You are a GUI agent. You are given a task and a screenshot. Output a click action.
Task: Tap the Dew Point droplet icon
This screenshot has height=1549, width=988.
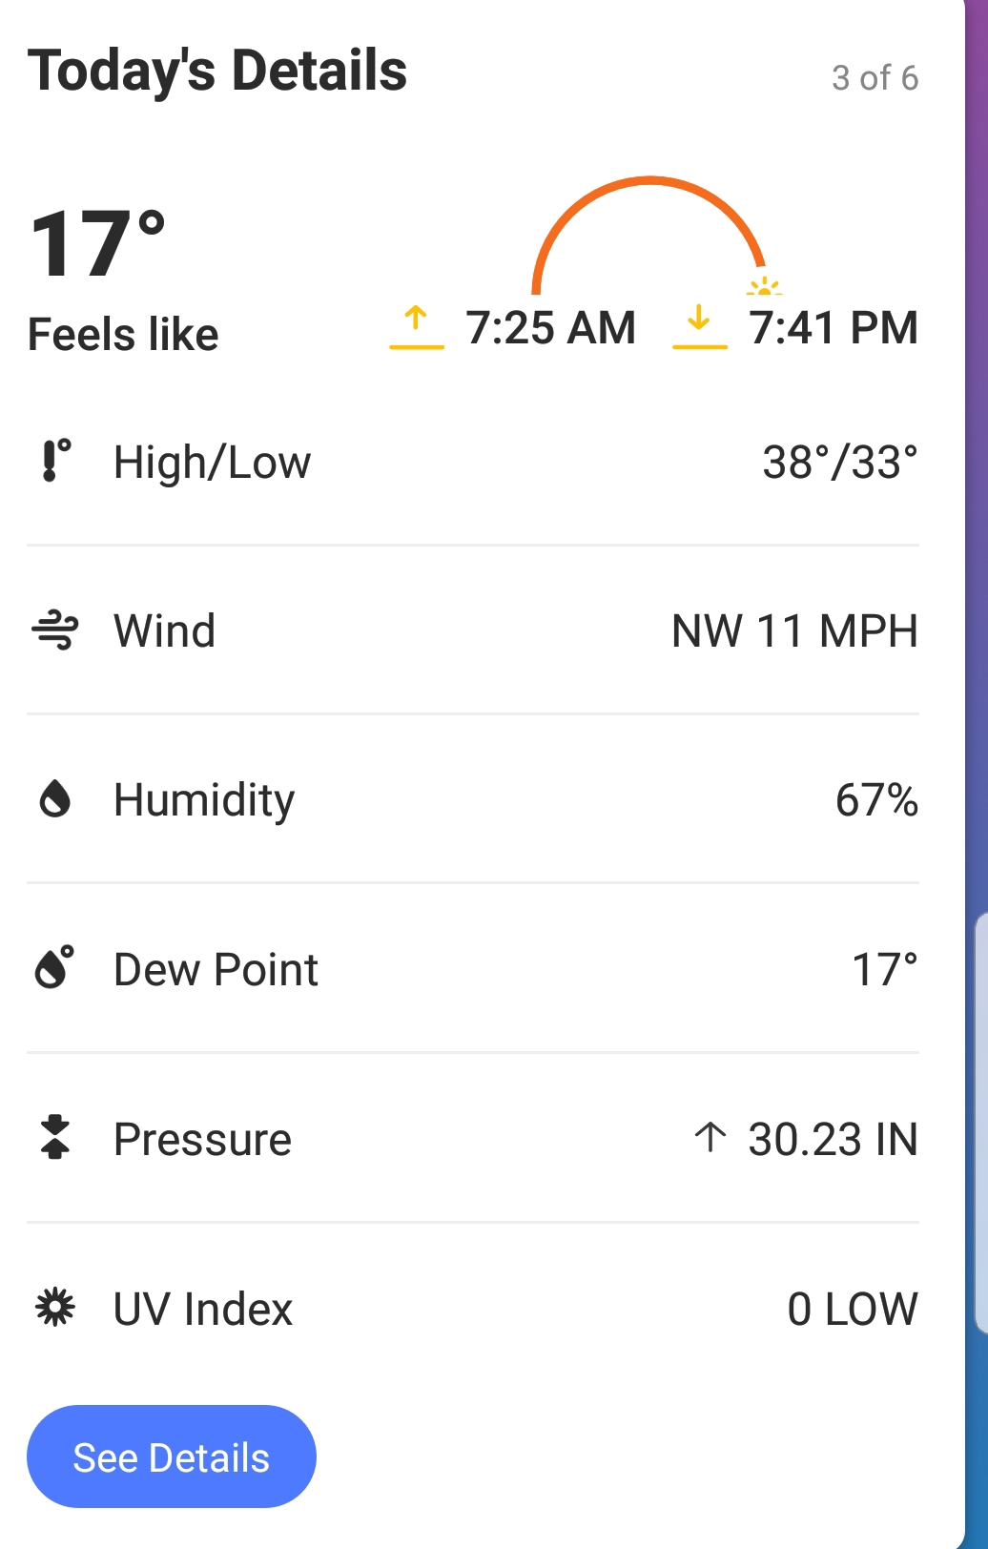point(55,968)
